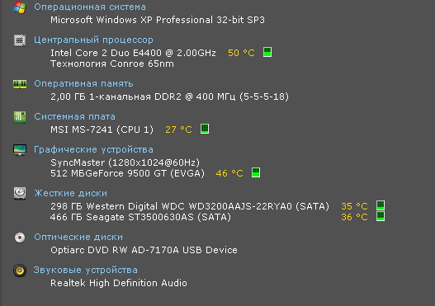Click the CPU chip icon
Image resolution: width=435 pixels, height=306 pixels.
pyautogui.click(x=20, y=40)
